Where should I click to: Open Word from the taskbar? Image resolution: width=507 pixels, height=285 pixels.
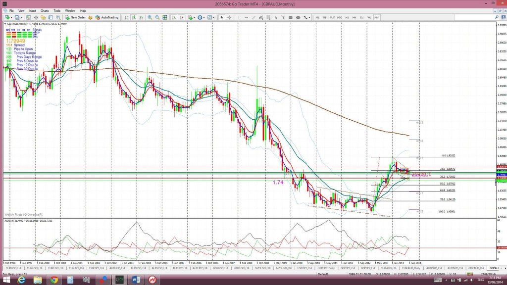[x=136, y=280]
